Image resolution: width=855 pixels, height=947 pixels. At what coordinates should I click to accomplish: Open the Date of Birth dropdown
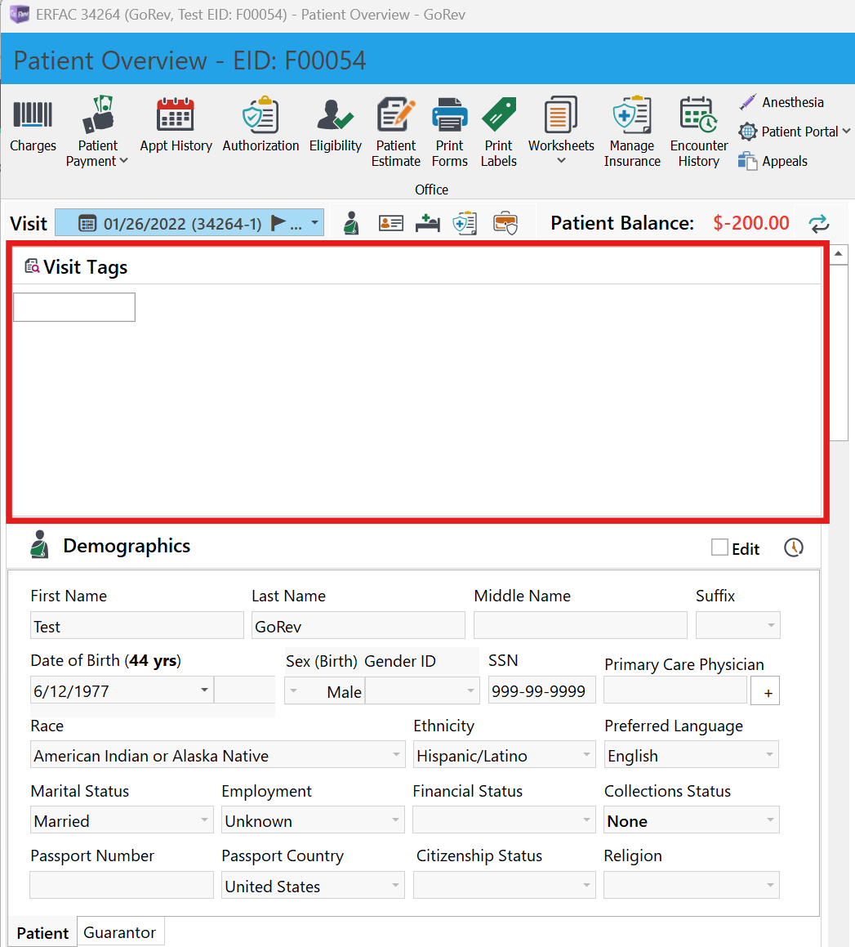pos(204,690)
